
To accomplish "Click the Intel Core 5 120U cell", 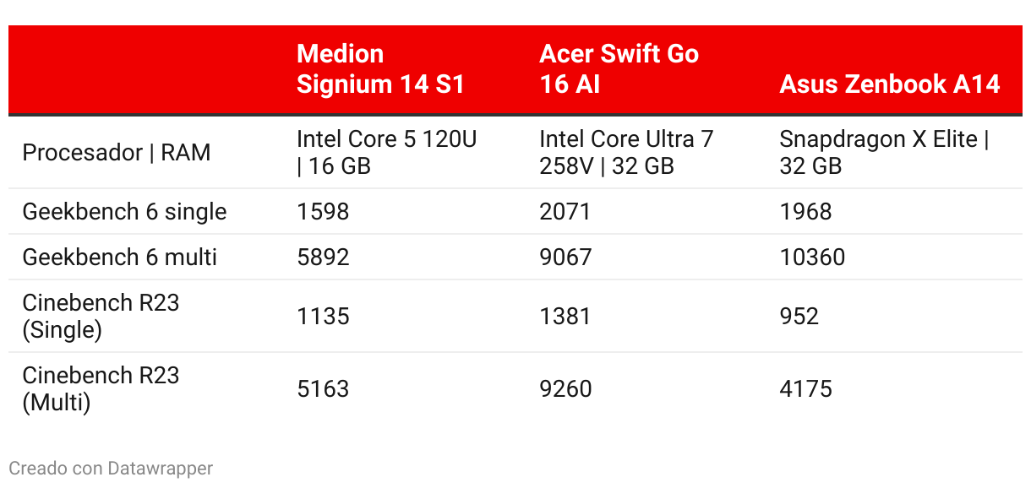I will click(x=387, y=153).
